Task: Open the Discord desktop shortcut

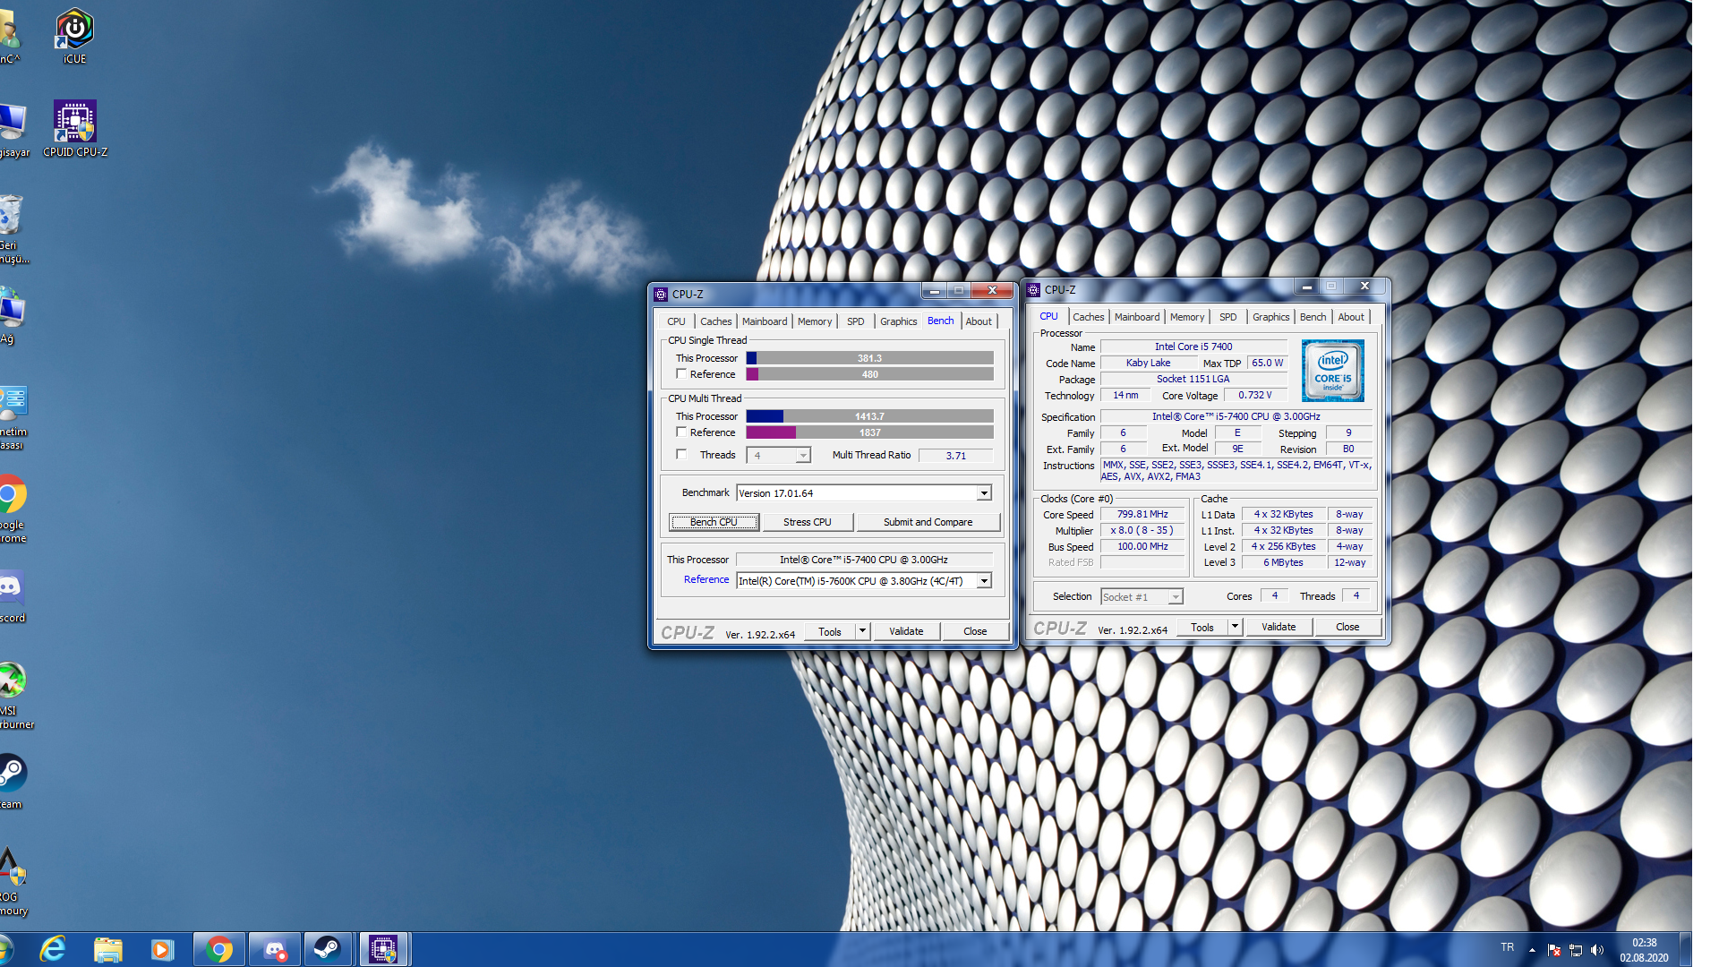Action: pos(11,596)
